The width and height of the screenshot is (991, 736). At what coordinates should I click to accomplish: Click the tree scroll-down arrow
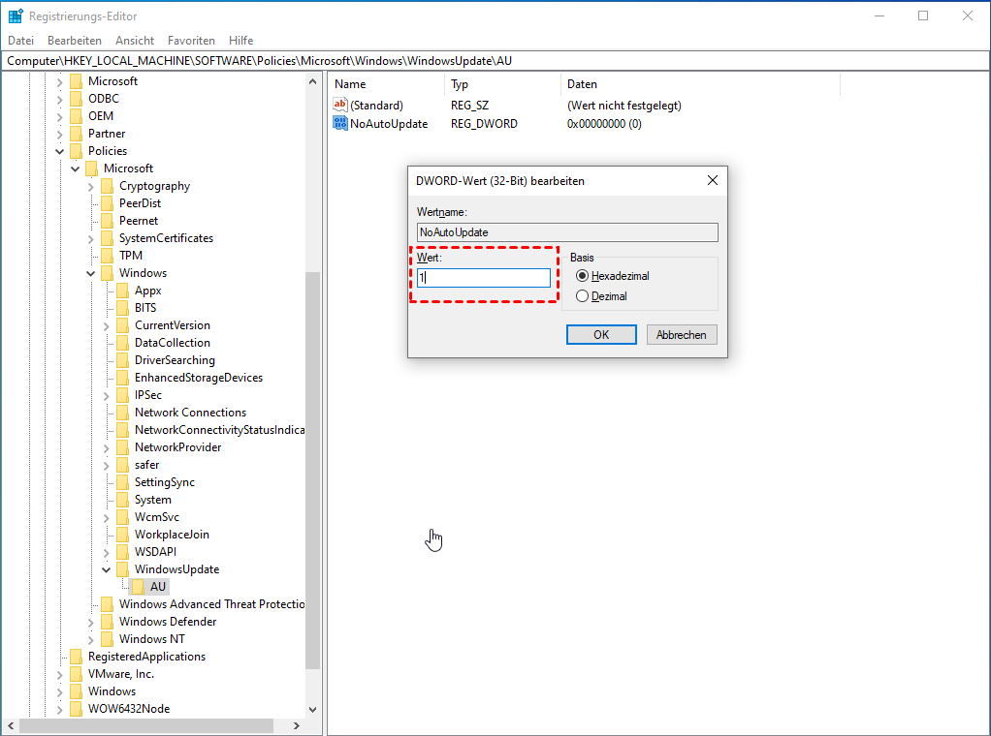pos(312,710)
